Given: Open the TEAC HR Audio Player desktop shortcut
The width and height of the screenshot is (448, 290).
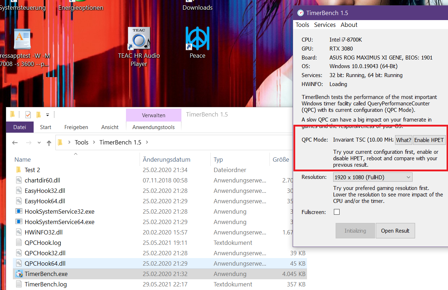Looking at the screenshot, I should tap(139, 38).
